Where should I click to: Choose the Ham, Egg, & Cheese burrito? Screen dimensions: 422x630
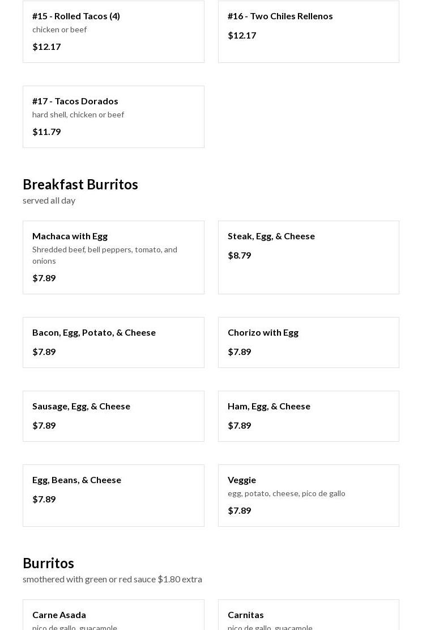coord(308,416)
